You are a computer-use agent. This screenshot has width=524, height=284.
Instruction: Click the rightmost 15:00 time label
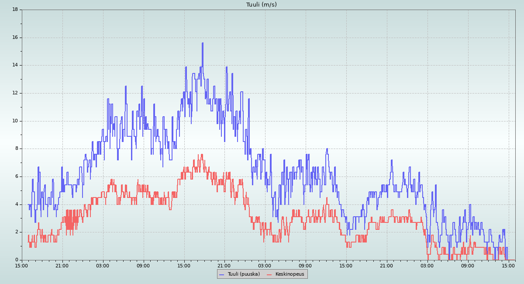tap(508, 266)
